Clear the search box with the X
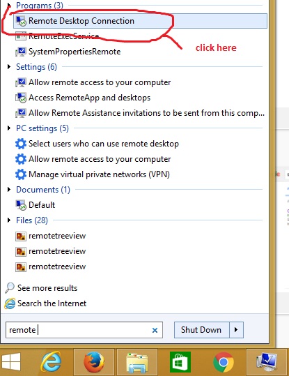 [155, 331]
